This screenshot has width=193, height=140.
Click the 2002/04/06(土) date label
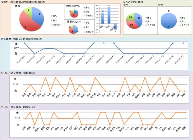tap(21, 60)
